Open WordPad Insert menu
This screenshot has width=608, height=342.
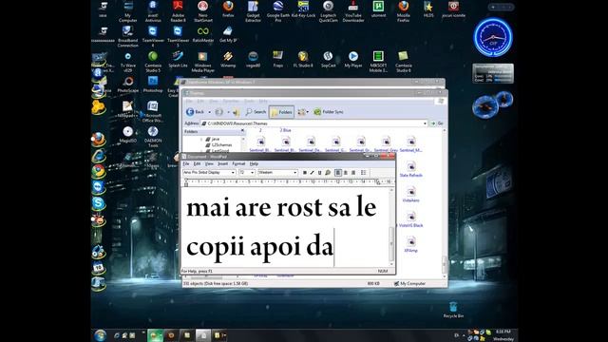coord(222,164)
